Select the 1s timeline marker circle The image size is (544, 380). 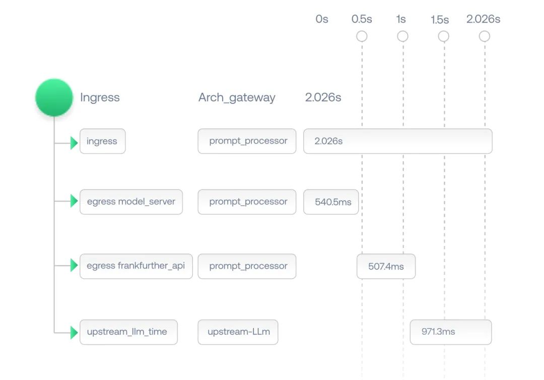point(403,36)
